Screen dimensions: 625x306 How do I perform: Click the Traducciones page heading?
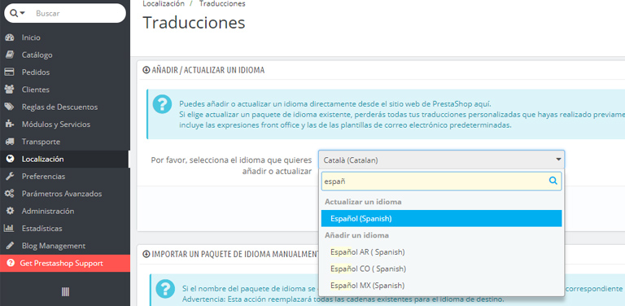(194, 22)
